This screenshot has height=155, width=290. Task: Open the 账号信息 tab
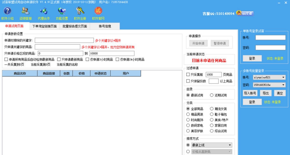[105, 26]
